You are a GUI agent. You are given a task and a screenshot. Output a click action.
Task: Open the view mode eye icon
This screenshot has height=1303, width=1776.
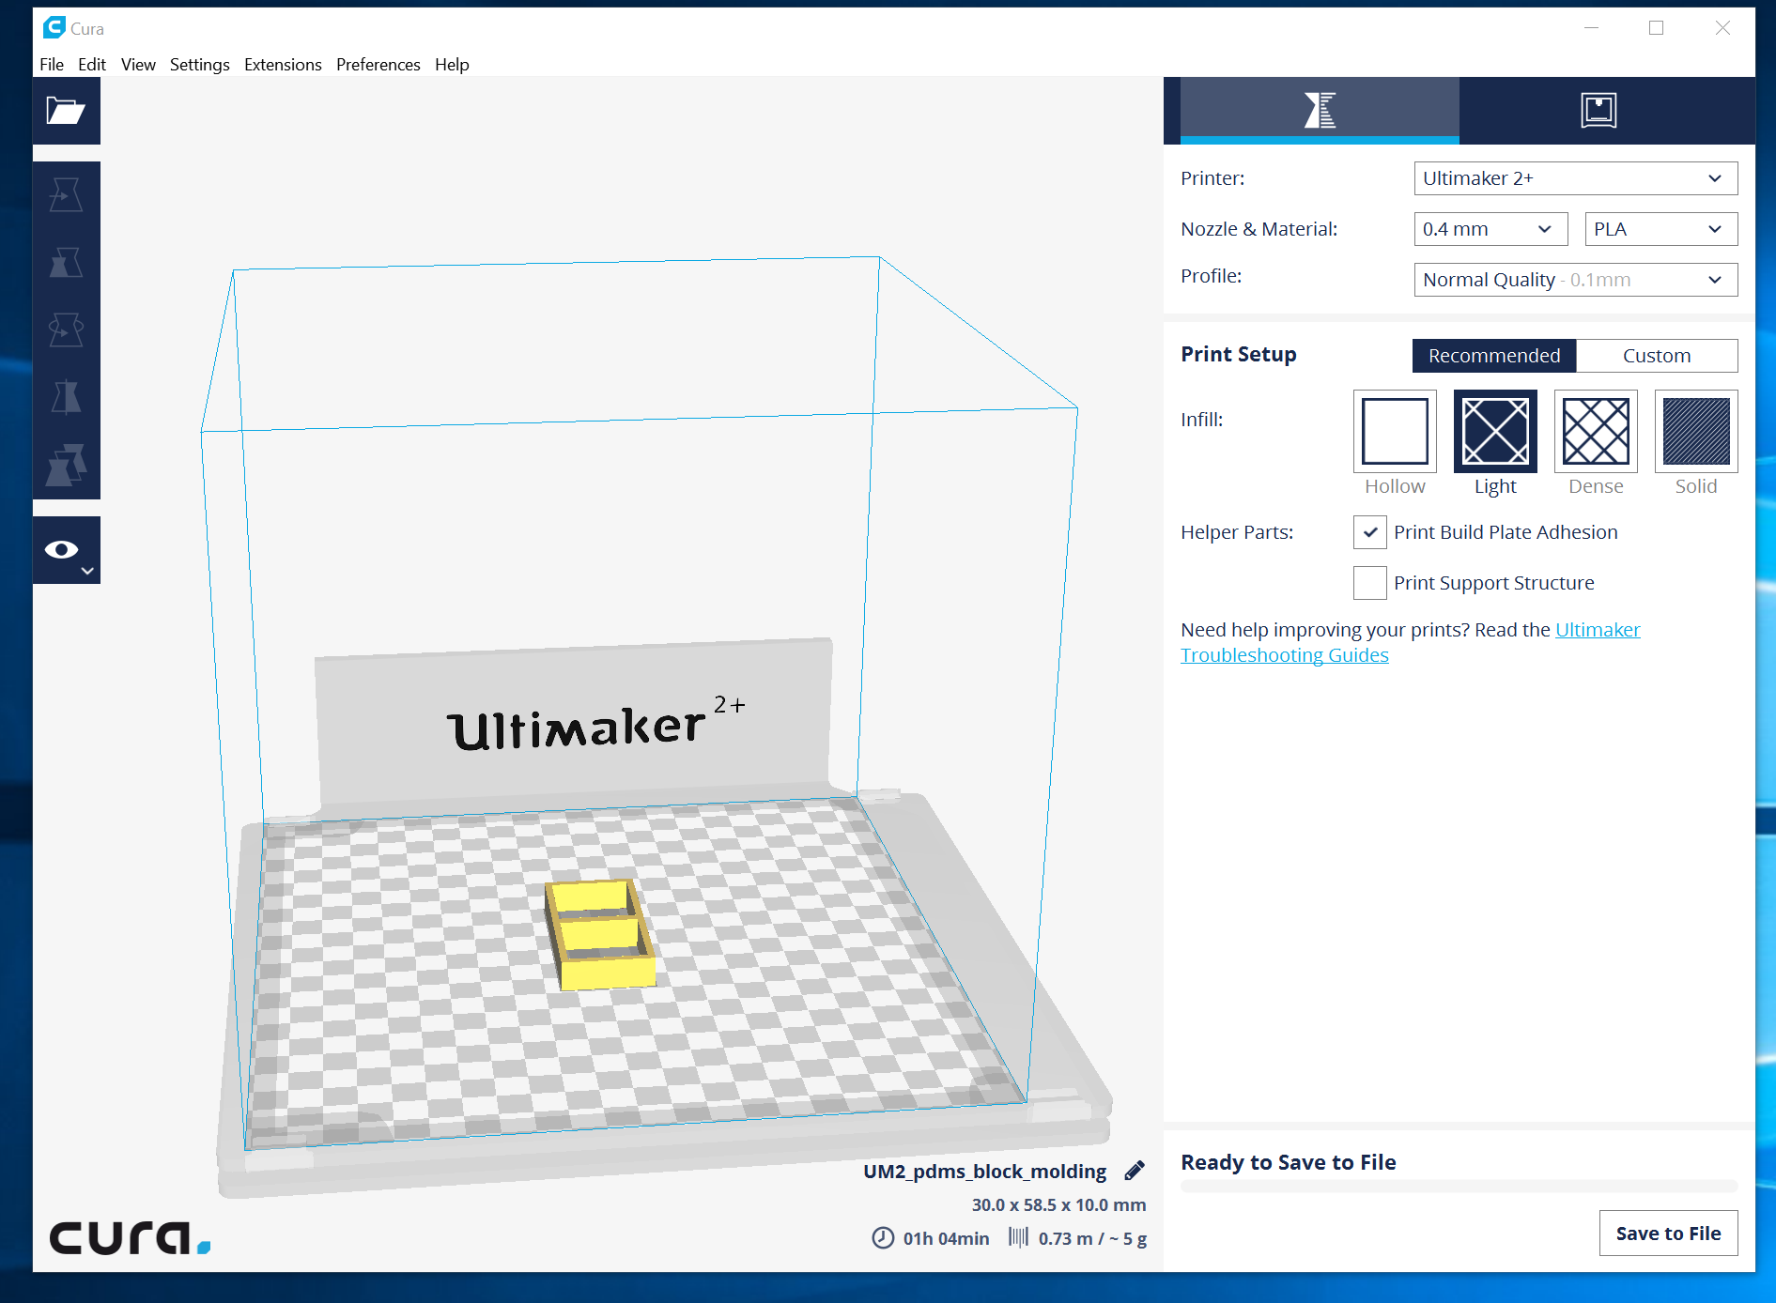click(x=66, y=550)
